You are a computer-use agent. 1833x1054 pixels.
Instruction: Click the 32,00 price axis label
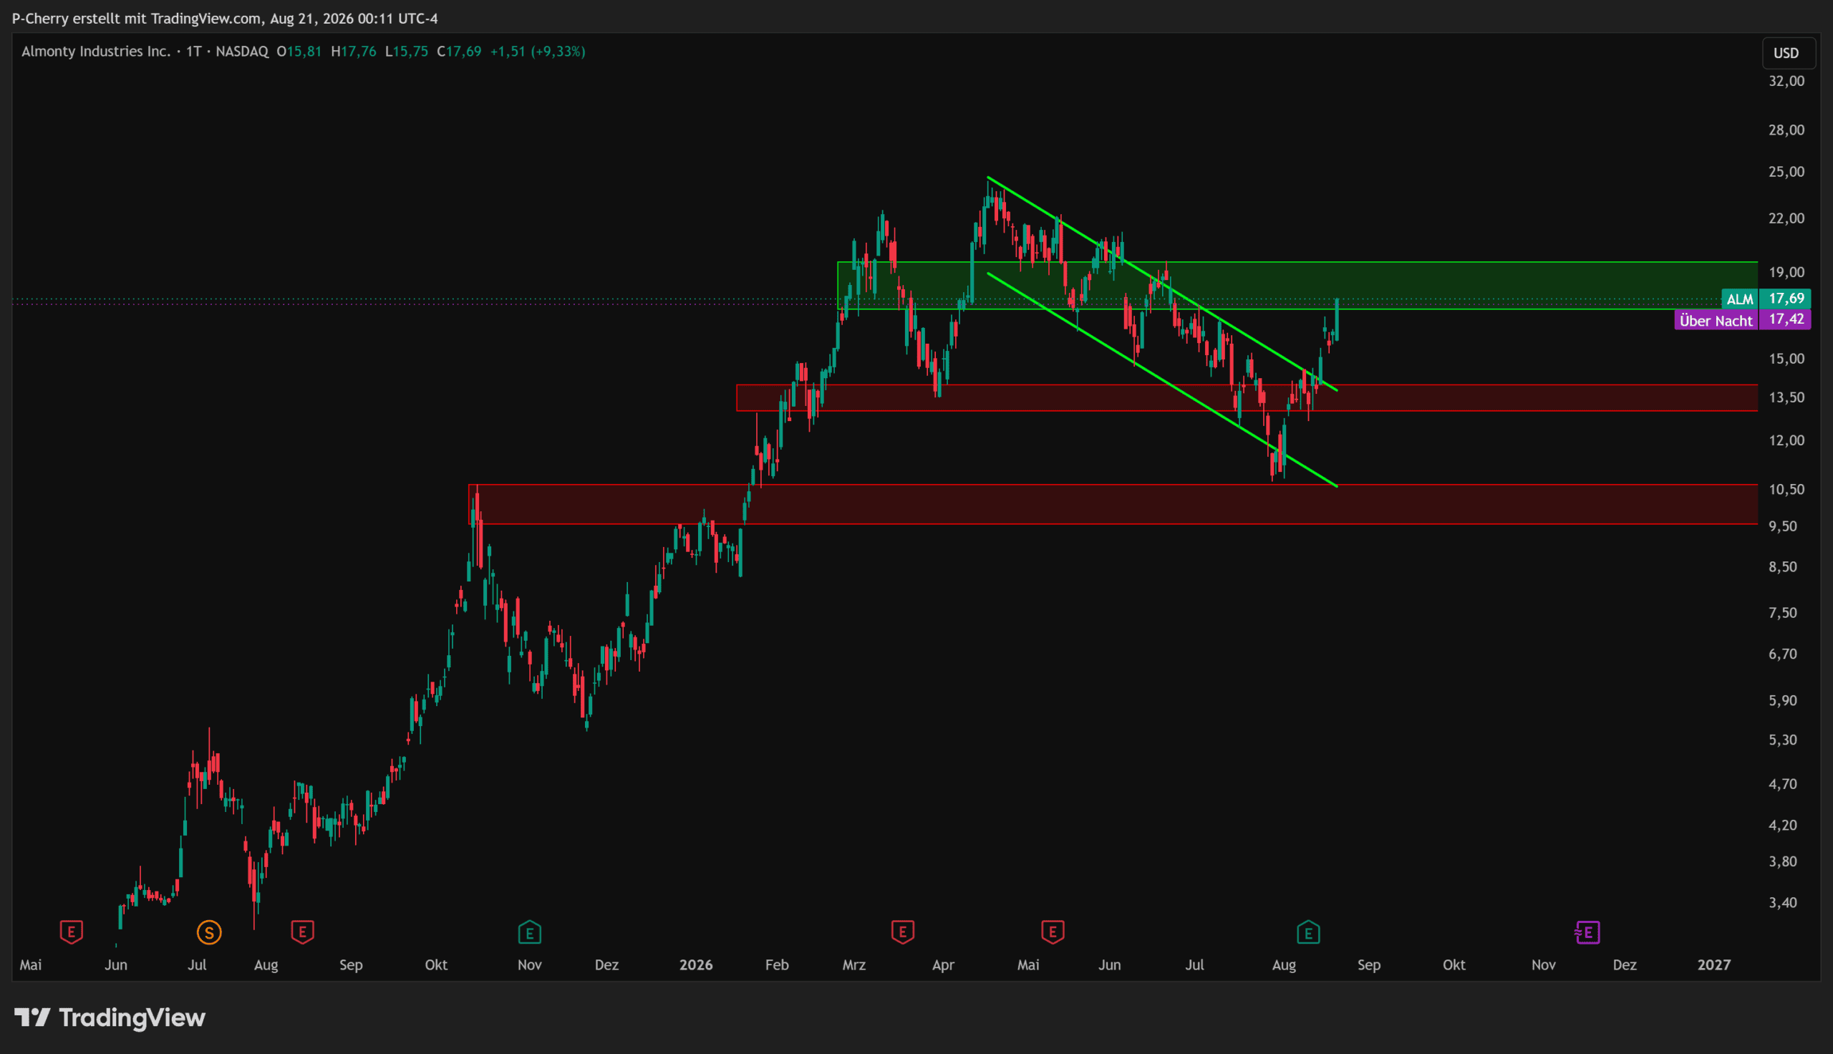(1786, 81)
